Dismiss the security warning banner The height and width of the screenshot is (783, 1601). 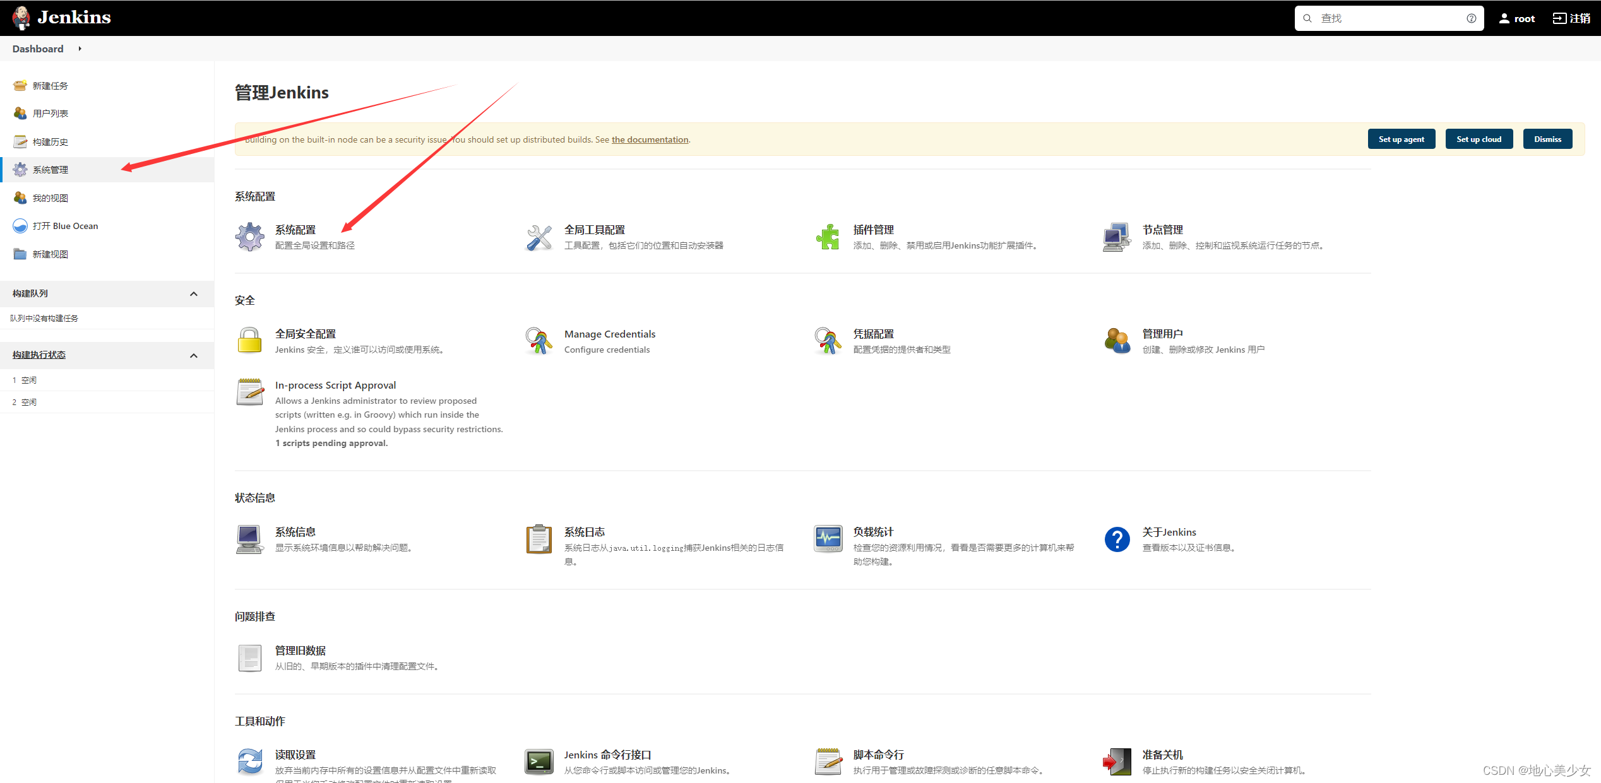pyautogui.click(x=1547, y=139)
